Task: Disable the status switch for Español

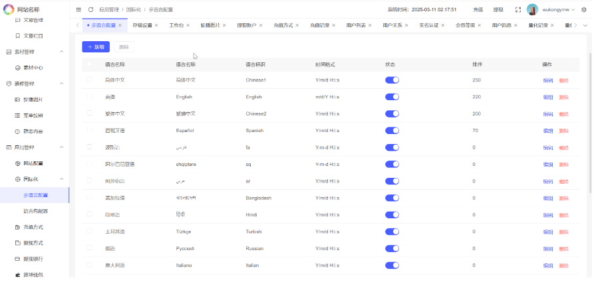Action: click(x=392, y=131)
